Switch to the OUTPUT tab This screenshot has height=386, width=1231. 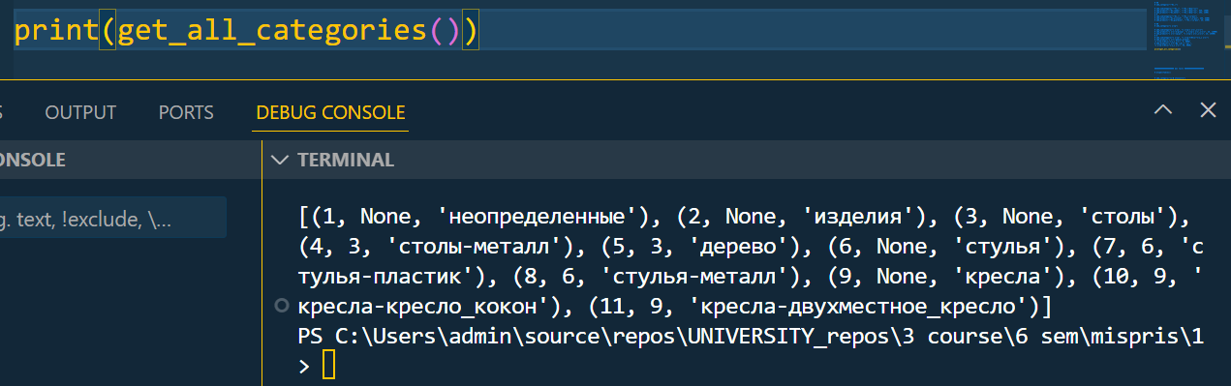pos(80,112)
